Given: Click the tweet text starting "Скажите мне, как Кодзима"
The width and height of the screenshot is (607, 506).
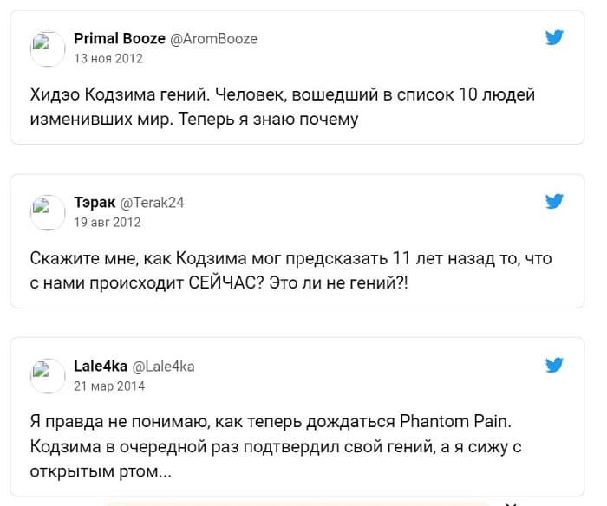Looking at the screenshot, I should (x=290, y=270).
